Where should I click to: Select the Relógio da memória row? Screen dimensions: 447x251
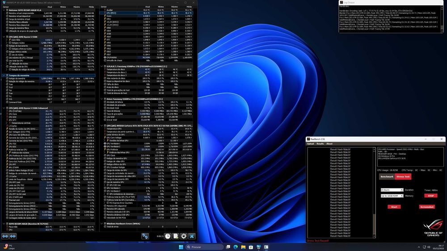[49, 78]
